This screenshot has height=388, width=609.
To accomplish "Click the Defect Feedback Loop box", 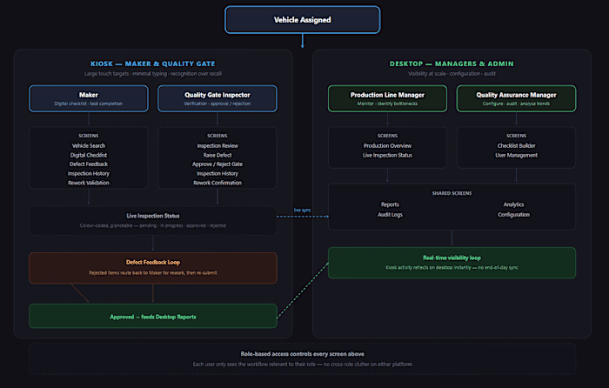I will click(x=153, y=268).
